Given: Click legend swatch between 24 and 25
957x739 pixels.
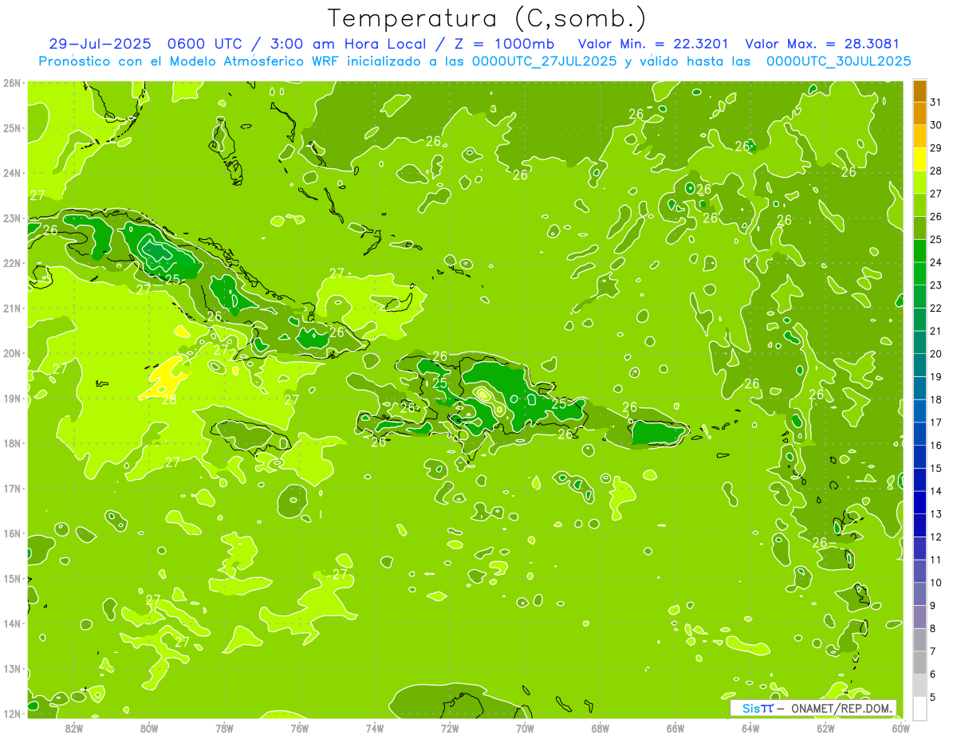Looking at the screenshot, I should pyautogui.click(x=920, y=251).
